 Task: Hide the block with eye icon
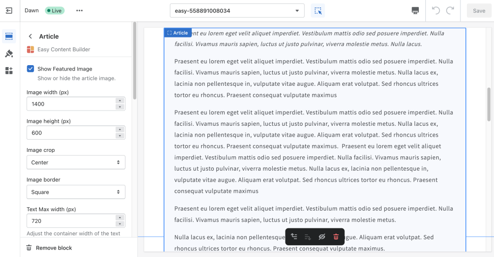tap(322, 237)
